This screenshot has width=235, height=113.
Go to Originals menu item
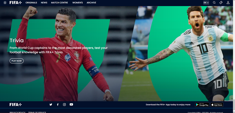coord(31,3)
